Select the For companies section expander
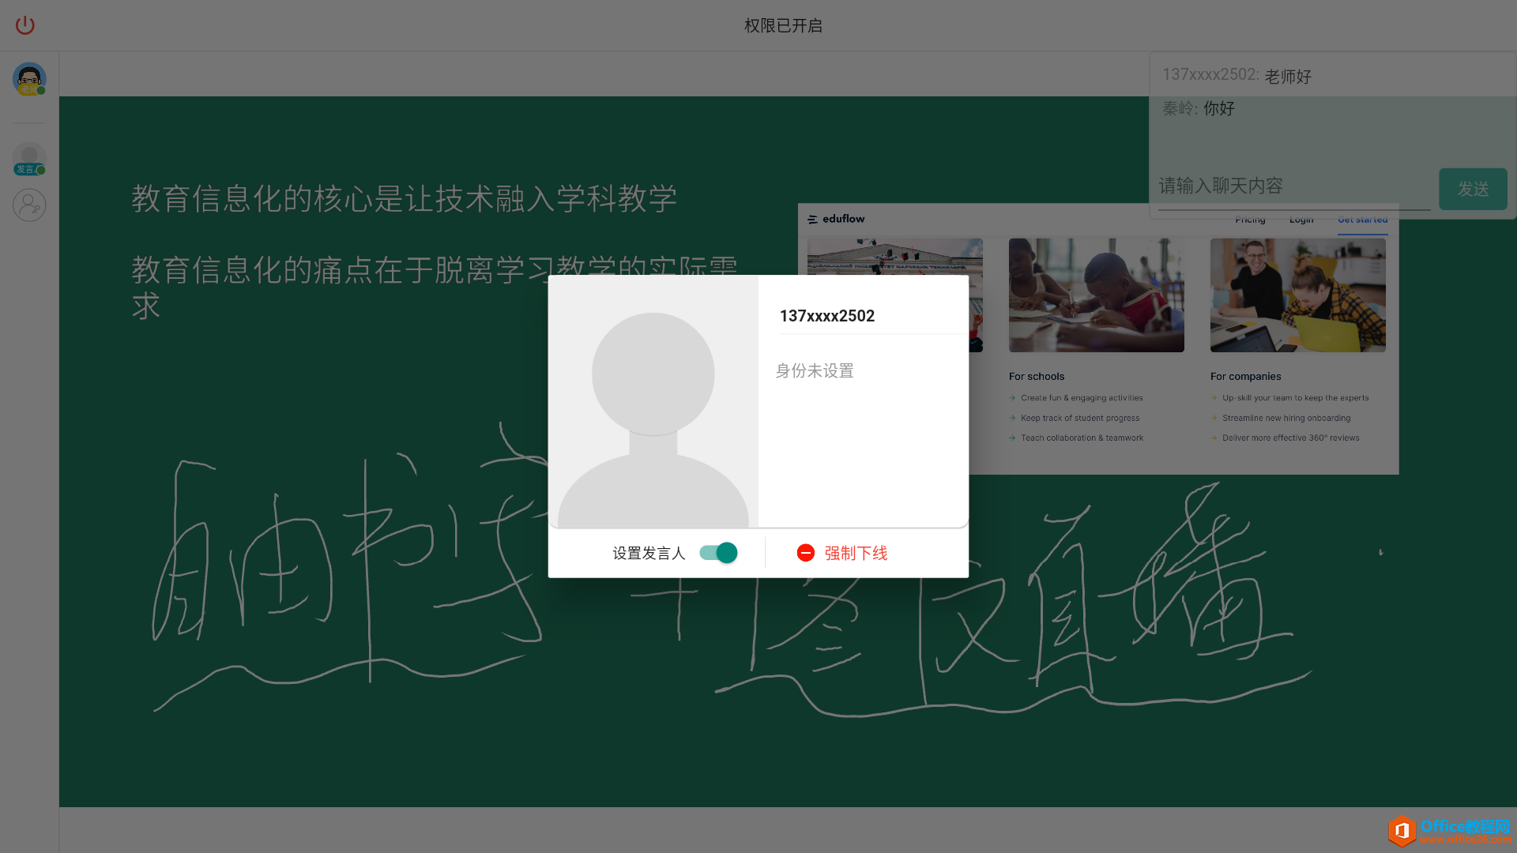This screenshot has height=853, width=1517. 1245,375
